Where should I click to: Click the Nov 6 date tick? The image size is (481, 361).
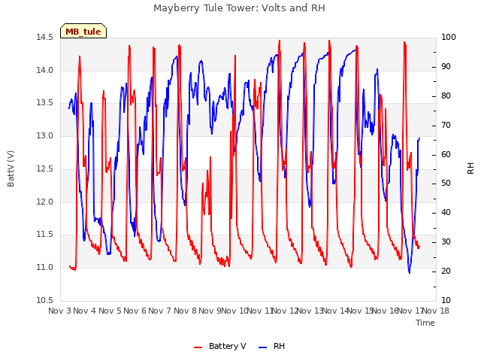coord(135,311)
